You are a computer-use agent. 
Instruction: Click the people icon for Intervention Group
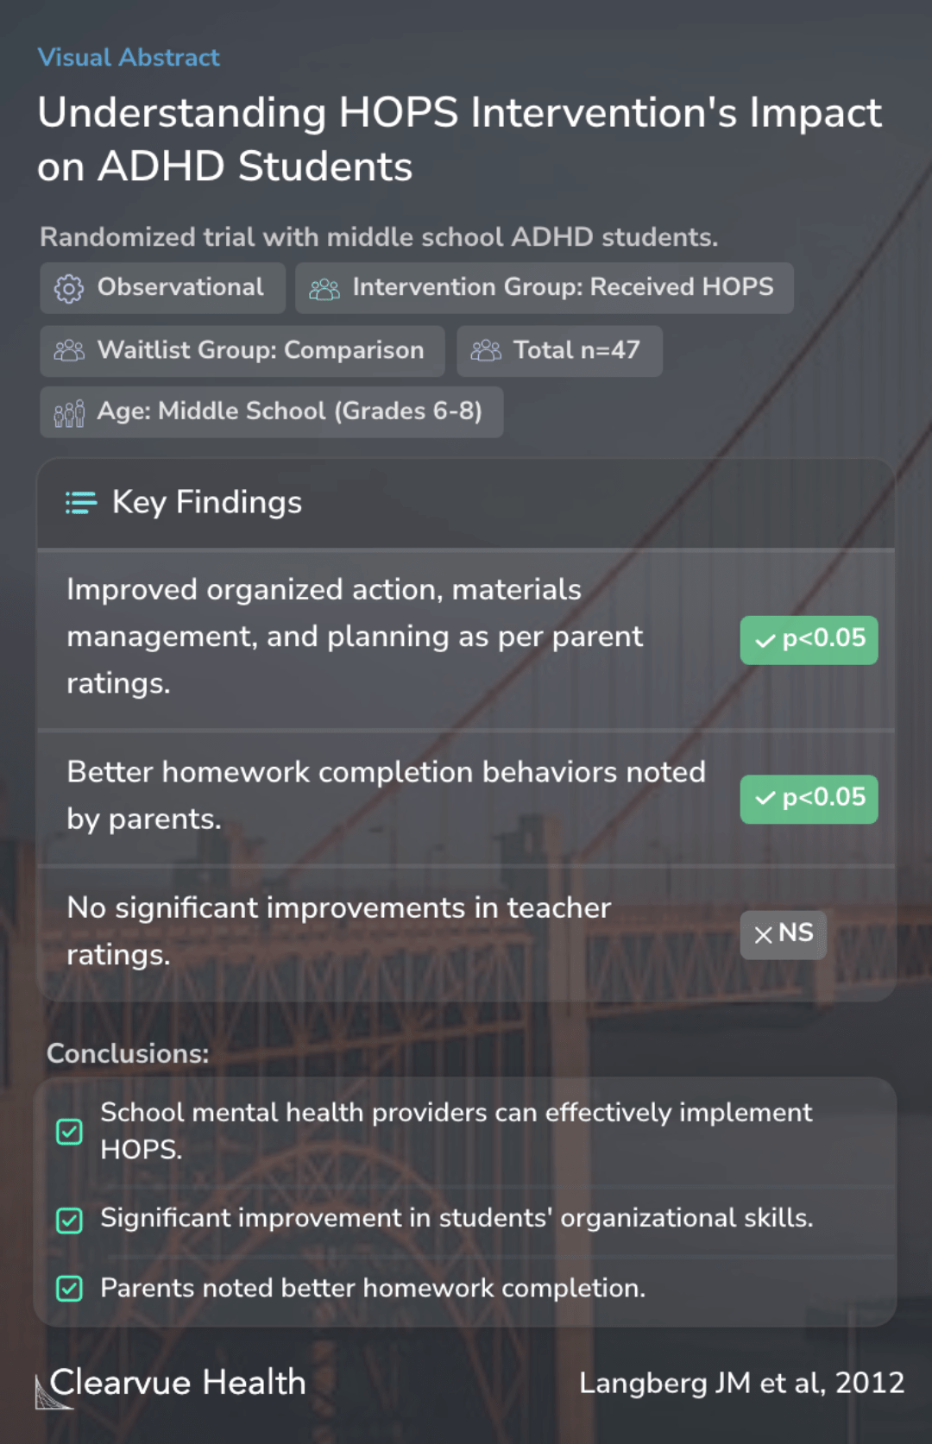click(x=324, y=288)
